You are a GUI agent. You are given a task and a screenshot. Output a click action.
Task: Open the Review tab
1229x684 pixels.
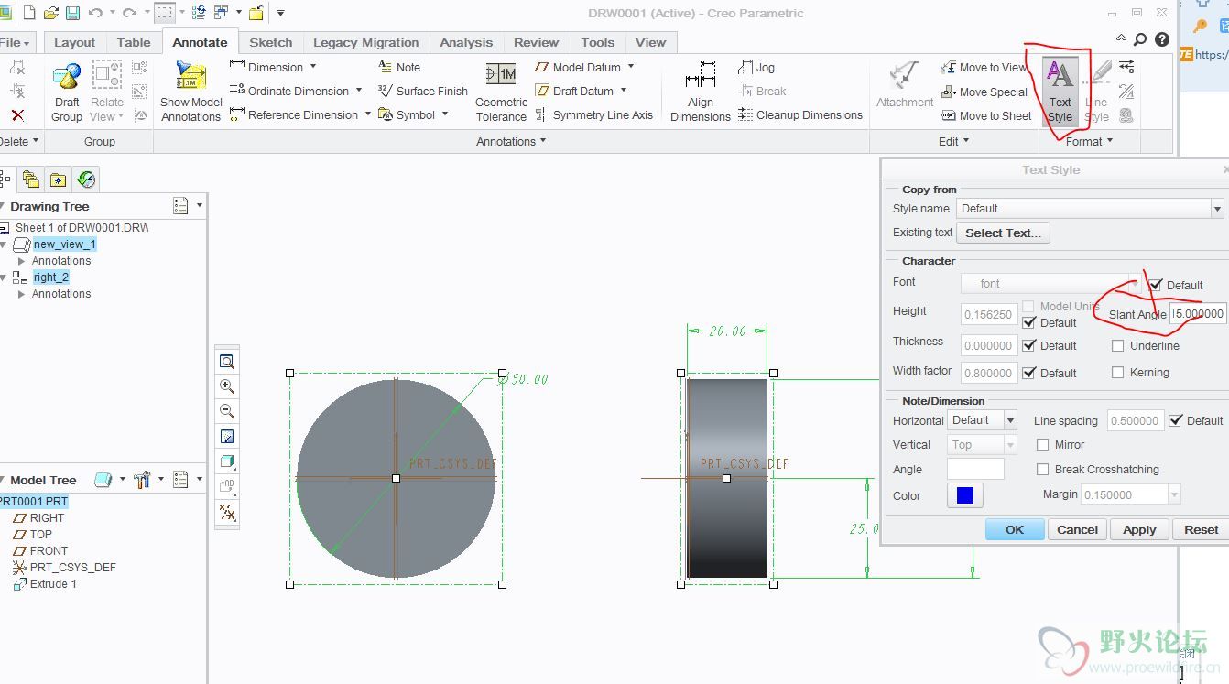tap(536, 42)
